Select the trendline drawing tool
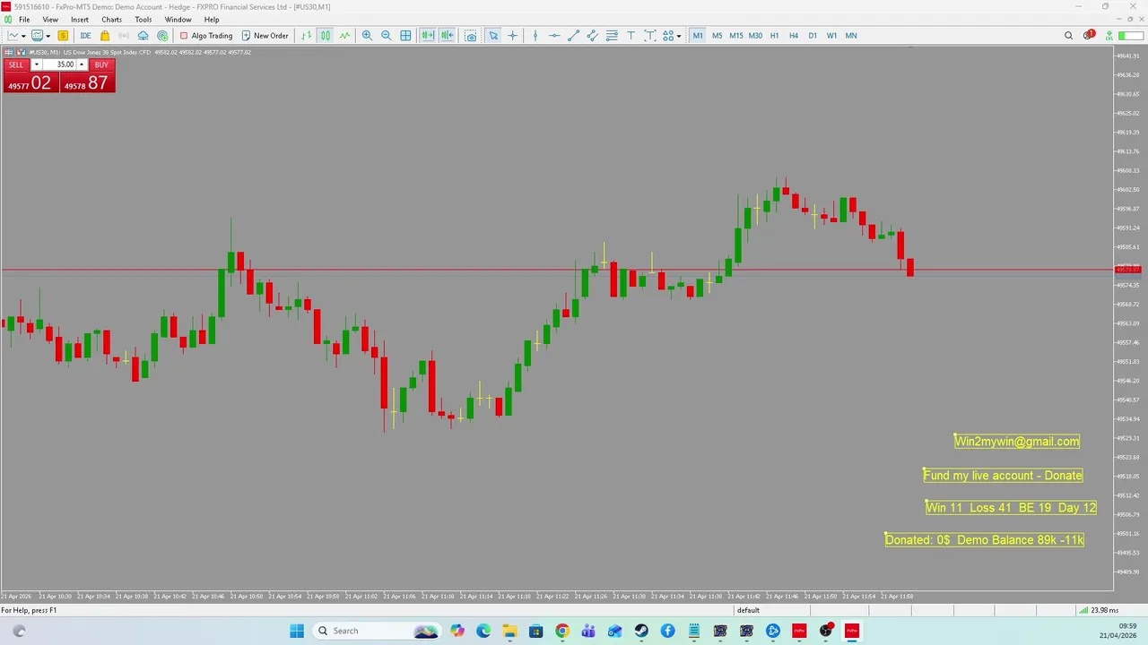This screenshot has height=645, width=1148. [x=574, y=36]
